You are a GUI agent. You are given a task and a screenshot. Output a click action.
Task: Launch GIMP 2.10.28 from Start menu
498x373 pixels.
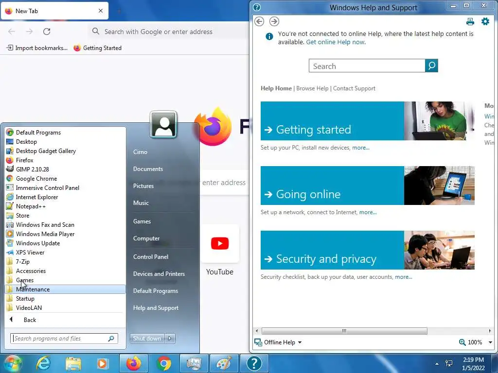pyautogui.click(x=65, y=170)
